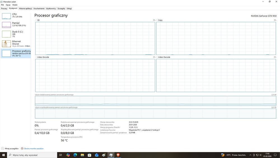
Task: Open File Explorer from the taskbar
Action: 82,155
